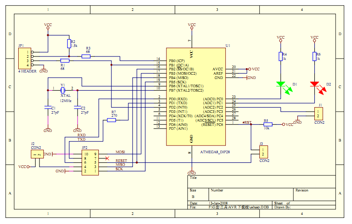Click the AREF pin label

218,73
